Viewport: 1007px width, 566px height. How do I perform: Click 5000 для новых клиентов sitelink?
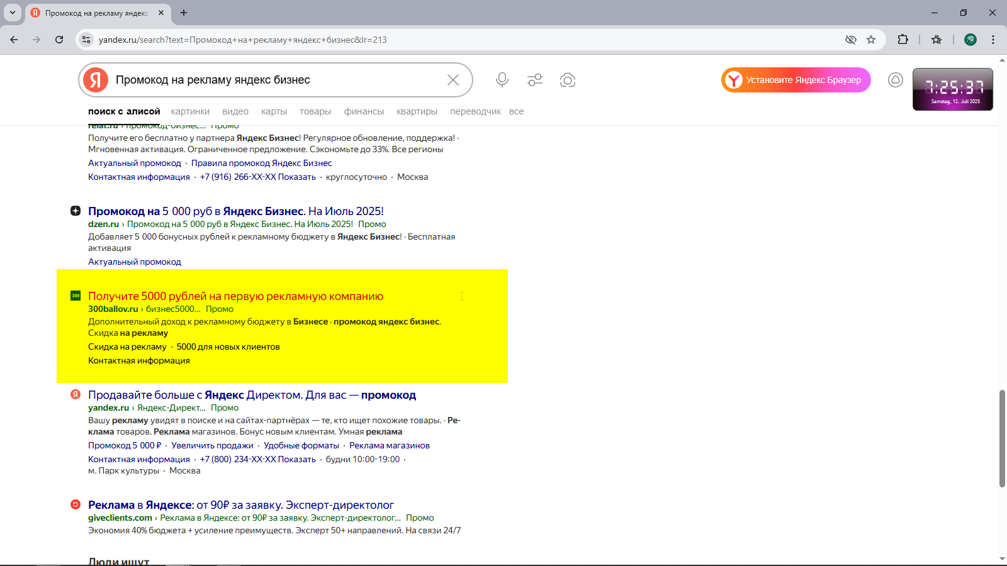pyautogui.click(x=228, y=347)
